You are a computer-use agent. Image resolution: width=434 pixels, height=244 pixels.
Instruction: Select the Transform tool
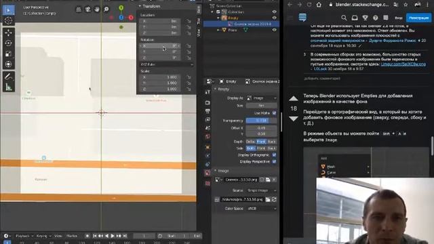9,64
